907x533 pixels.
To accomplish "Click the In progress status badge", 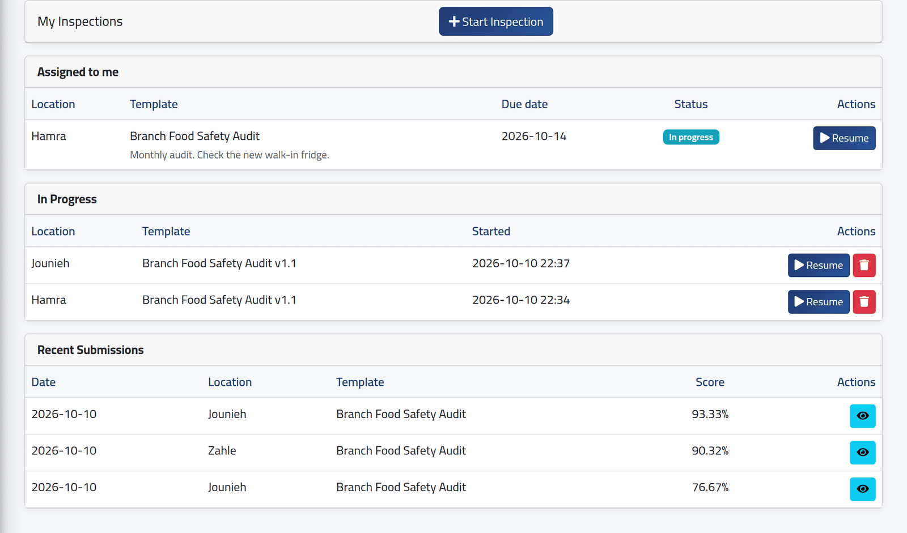I will pyautogui.click(x=691, y=137).
